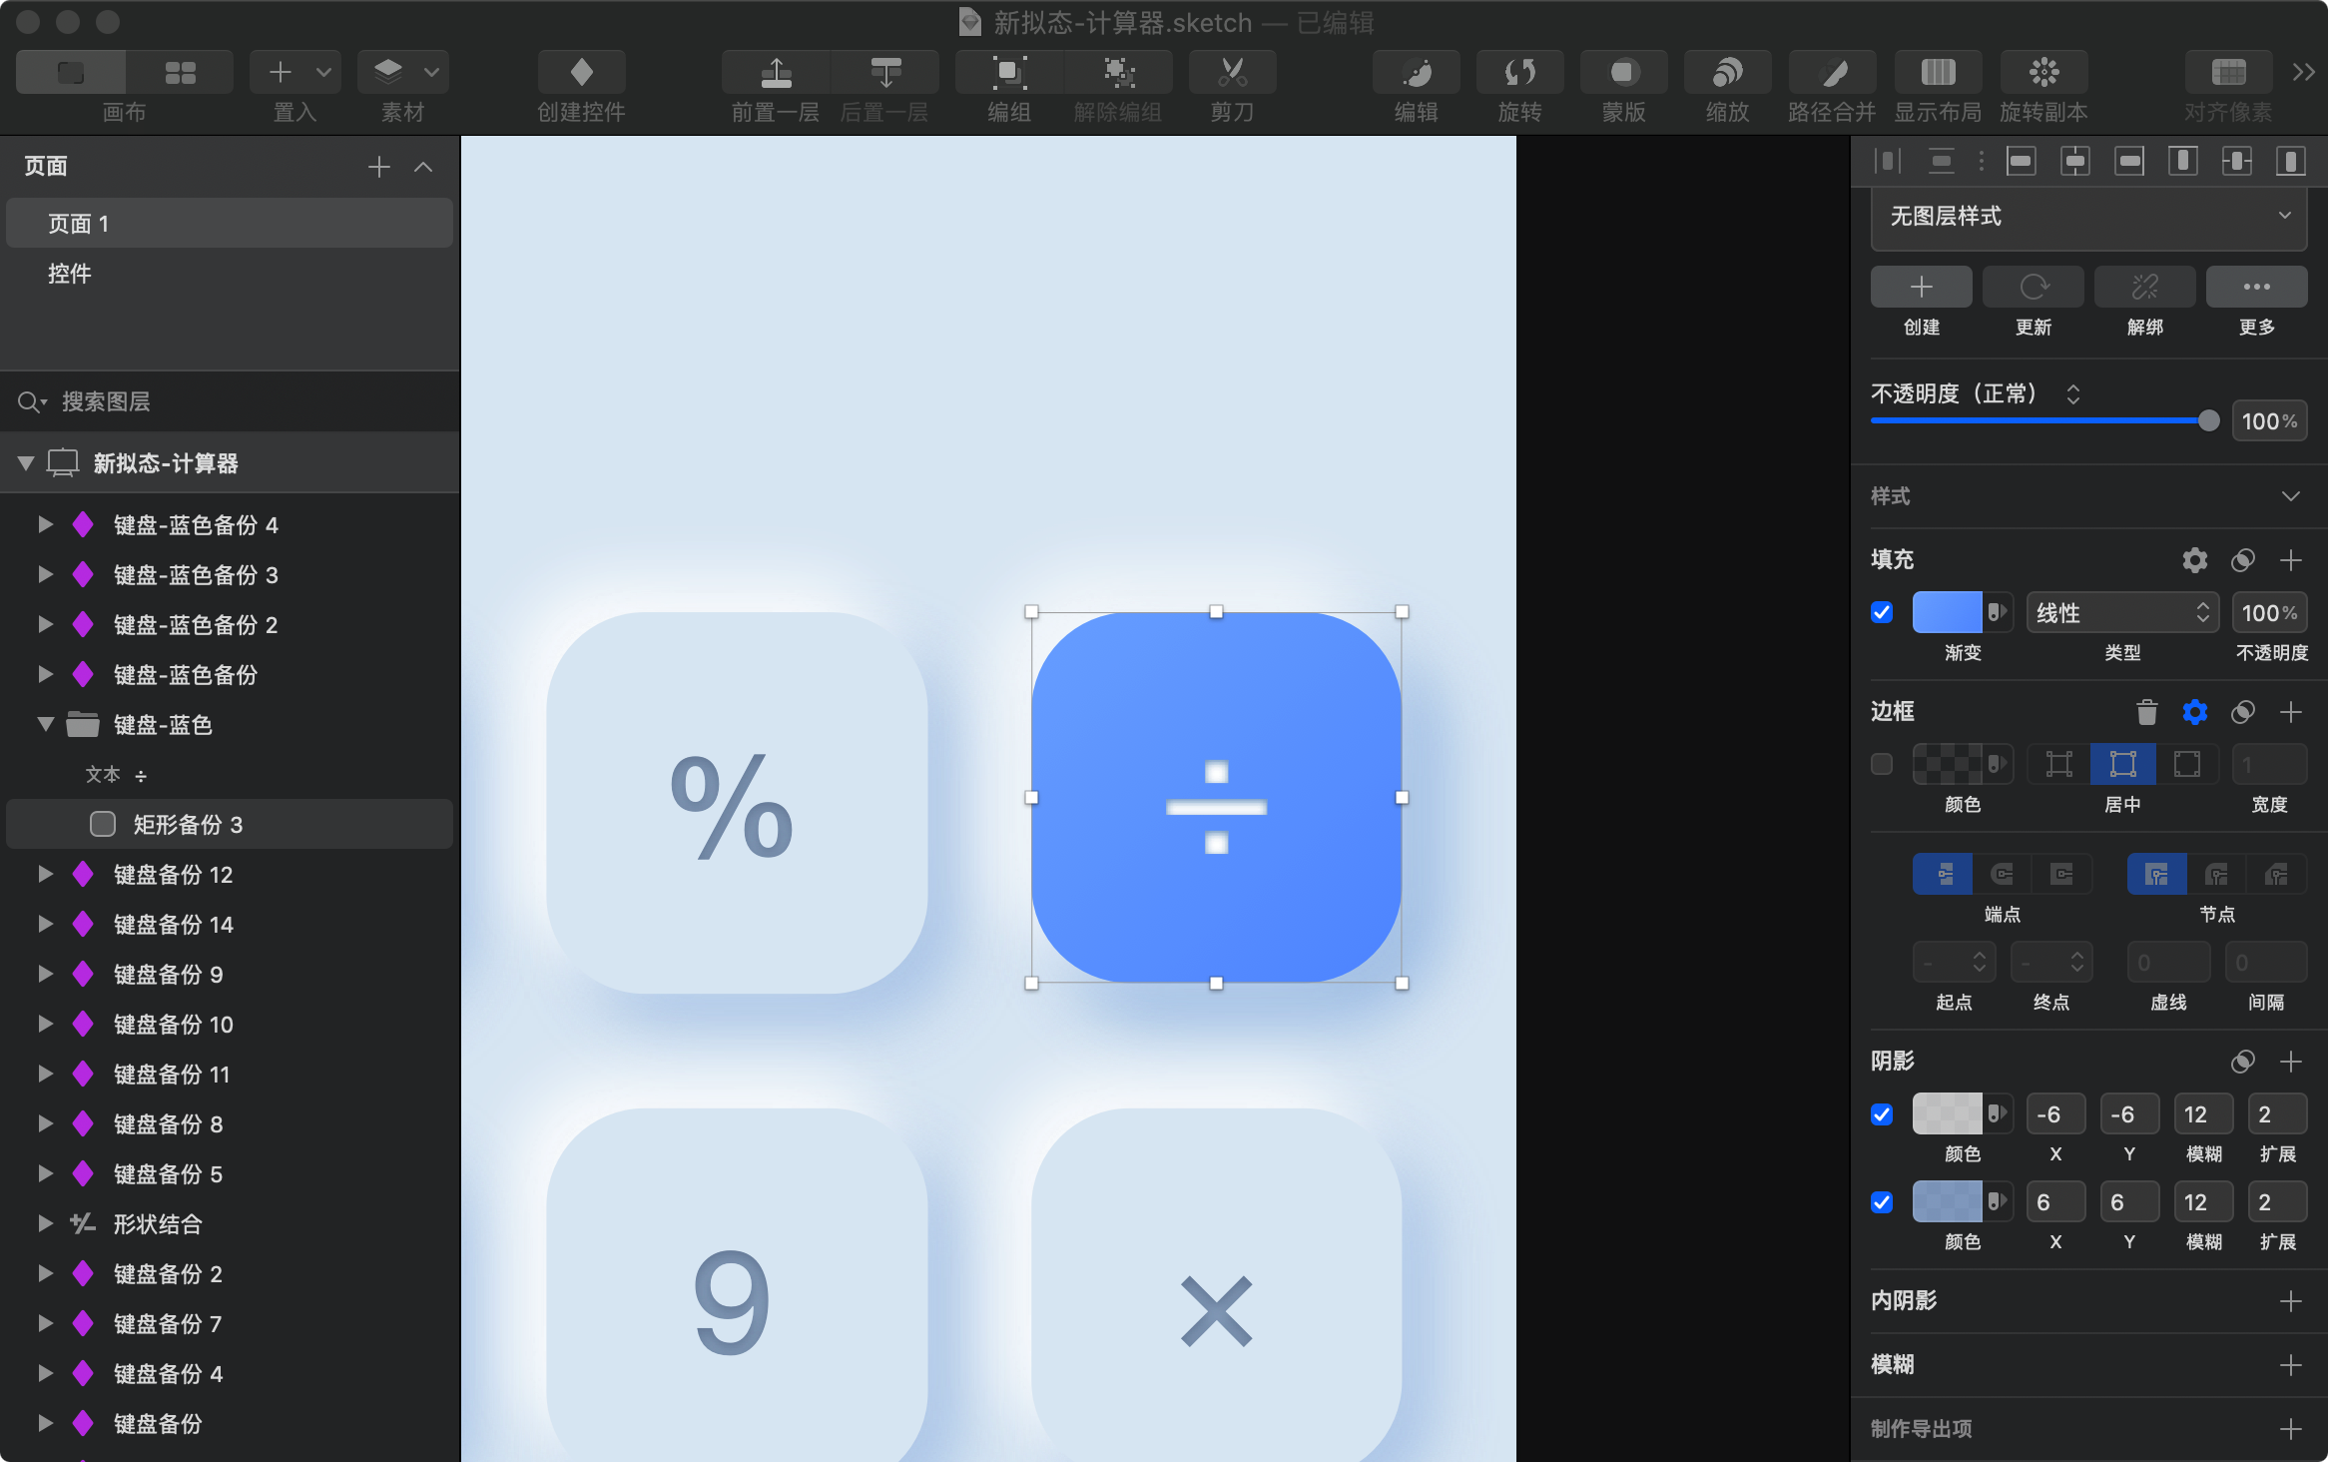Select the 控件 page

tap(70, 274)
